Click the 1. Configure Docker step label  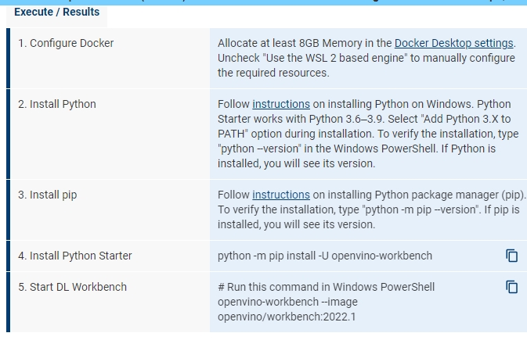[x=66, y=43]
